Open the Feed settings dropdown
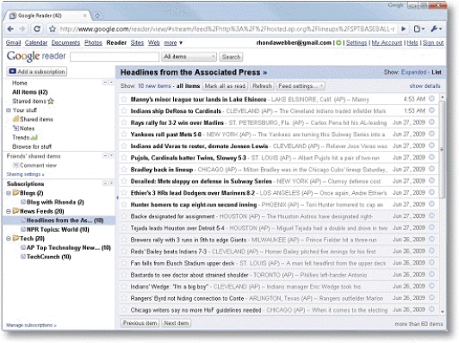459x343 pixels. point(301,86)
